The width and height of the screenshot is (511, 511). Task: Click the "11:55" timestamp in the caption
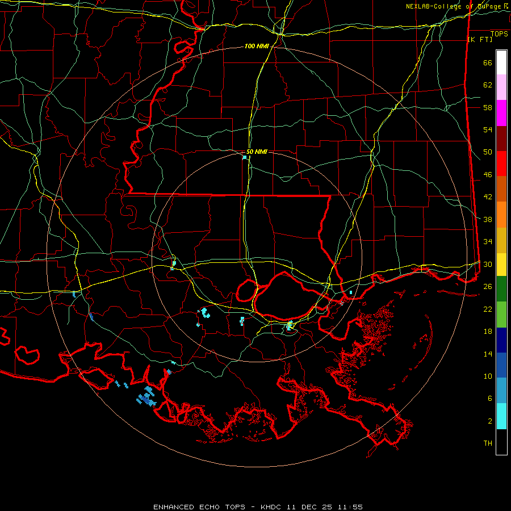click(350, 507)
